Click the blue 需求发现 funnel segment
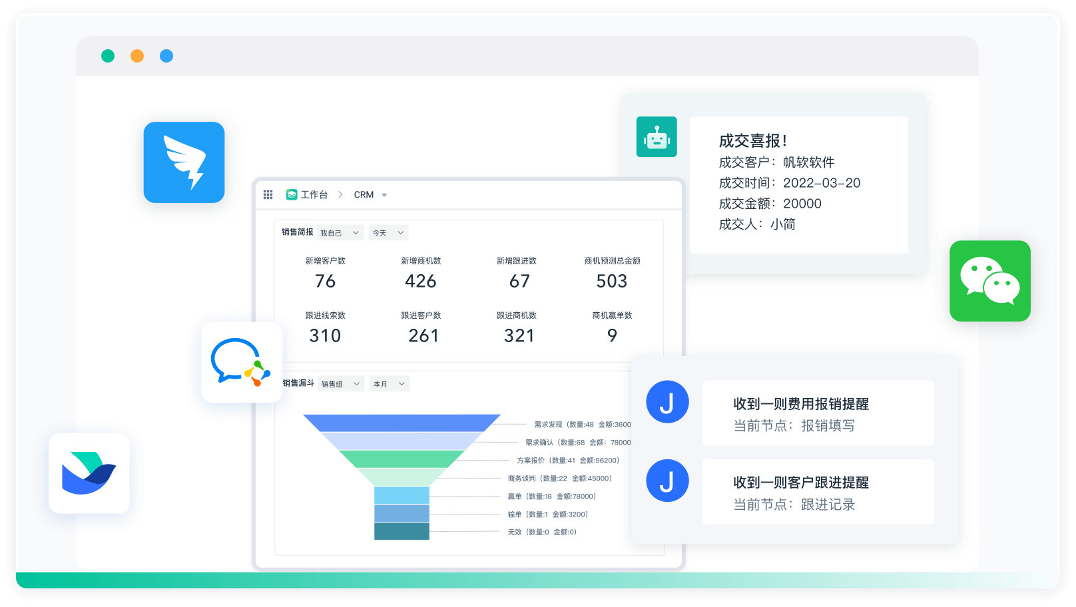This screenshot has width=1076, height=607. tap(402, 423)
